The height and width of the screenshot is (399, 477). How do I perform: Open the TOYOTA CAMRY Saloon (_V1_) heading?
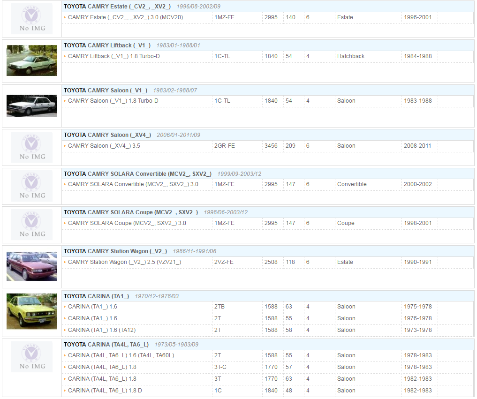coord(105,90)
